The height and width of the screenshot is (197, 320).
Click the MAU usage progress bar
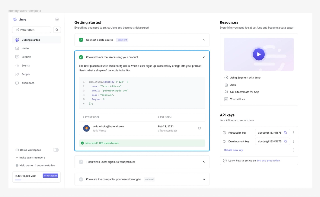tap(36, 180)
